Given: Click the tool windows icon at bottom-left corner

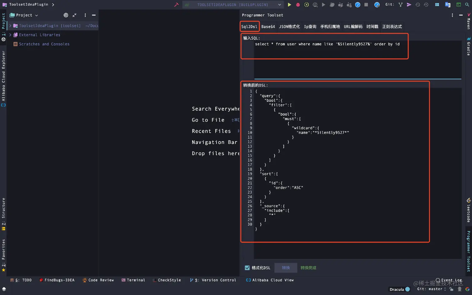Looking at the screenshot, I should click(4, 289).
